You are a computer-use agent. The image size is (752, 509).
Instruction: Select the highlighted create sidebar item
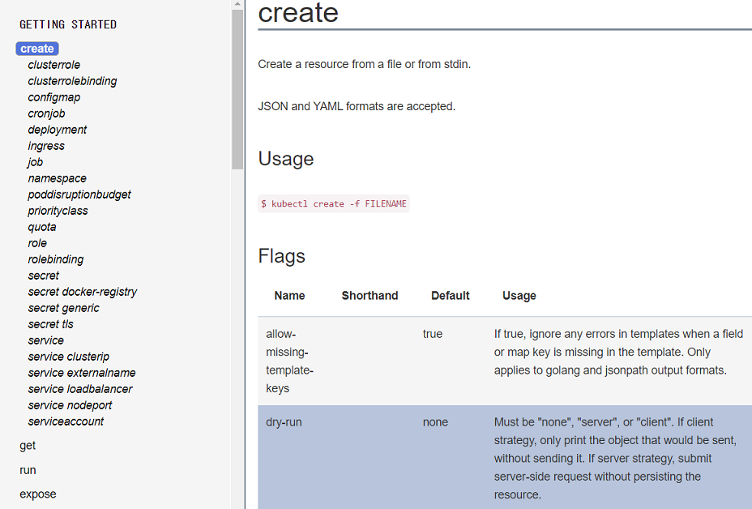point(37,49)
